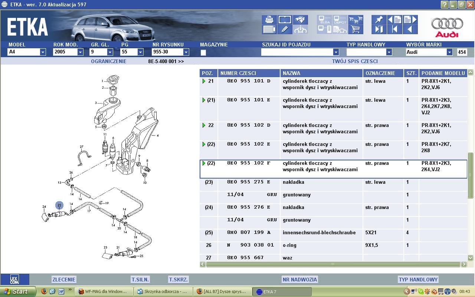Click the horizontal scrollbar thumb under parts list
Image resolution: width=475 pixels, height=297 pixels.
point(333,264)
